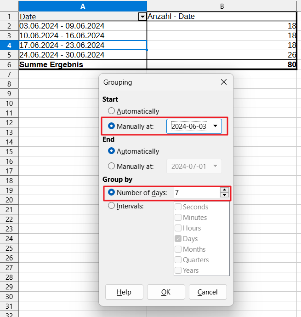Open the start date 2024-06-03 dropdown

215,126
